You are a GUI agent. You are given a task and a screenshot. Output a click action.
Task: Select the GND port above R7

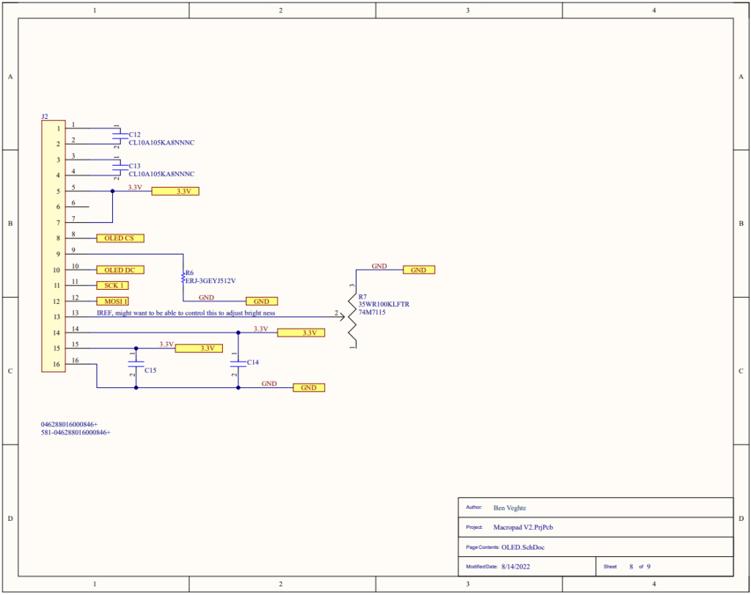point(418,270)
